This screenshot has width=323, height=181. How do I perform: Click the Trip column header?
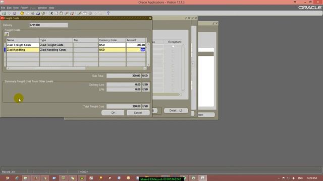pyautogui.click(x=86, y=40)
